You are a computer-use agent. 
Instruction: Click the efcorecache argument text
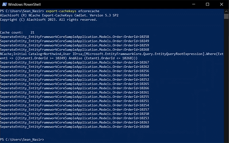click(89, 11)
